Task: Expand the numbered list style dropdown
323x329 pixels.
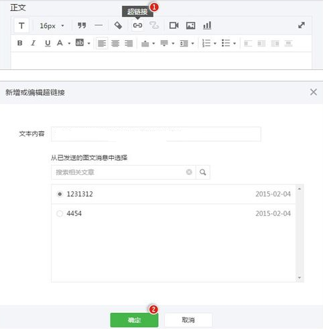Action: (x=215, y=43)
